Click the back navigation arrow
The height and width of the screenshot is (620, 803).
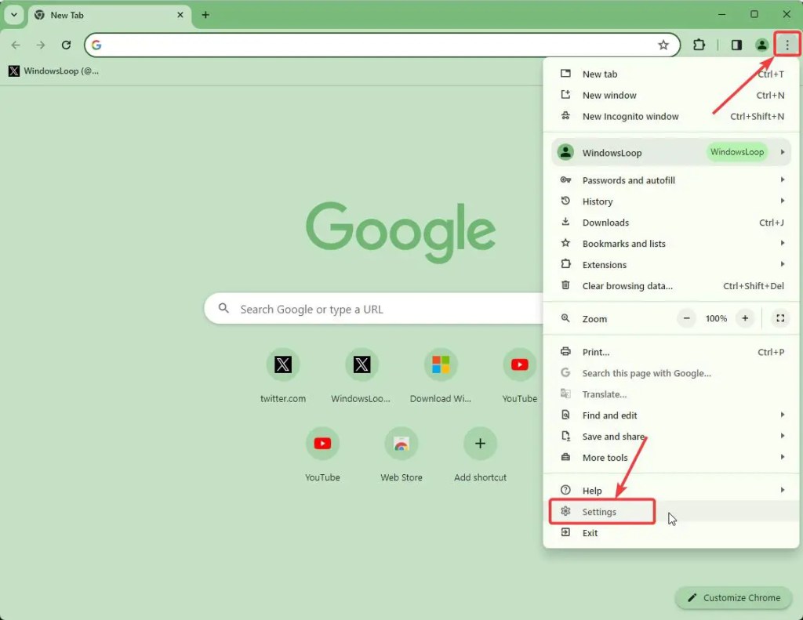point(16,45)
